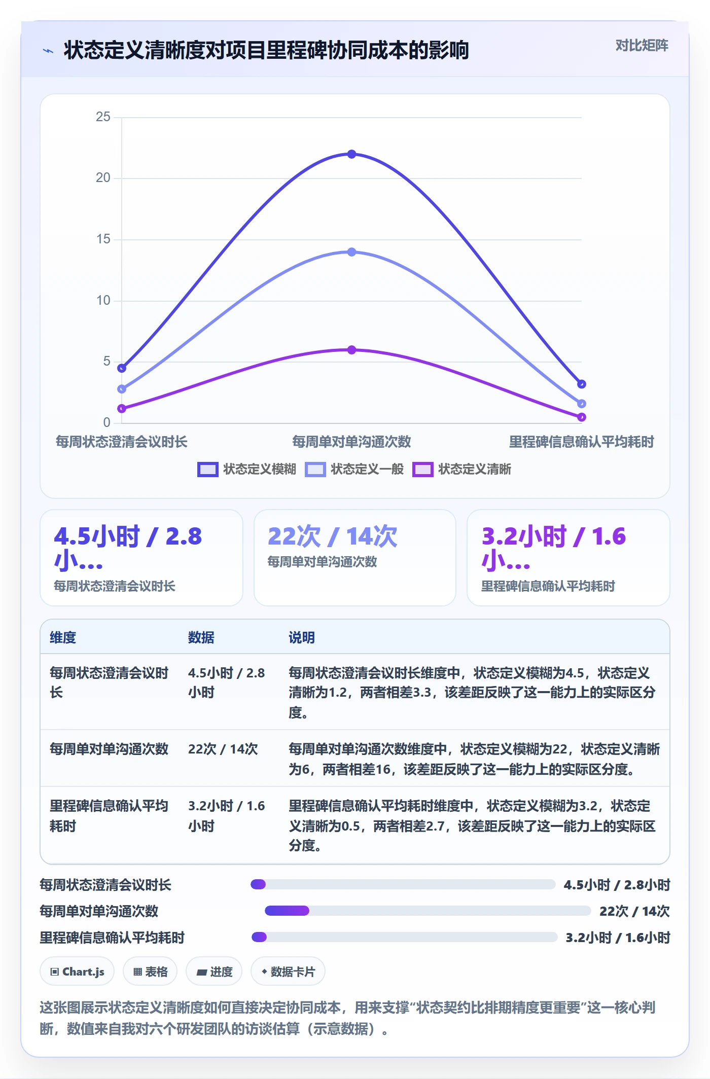Click the diamond icon in the 数据卡片 chip
This screenshot has height=1079, width=710.
[x=264, y=972]
